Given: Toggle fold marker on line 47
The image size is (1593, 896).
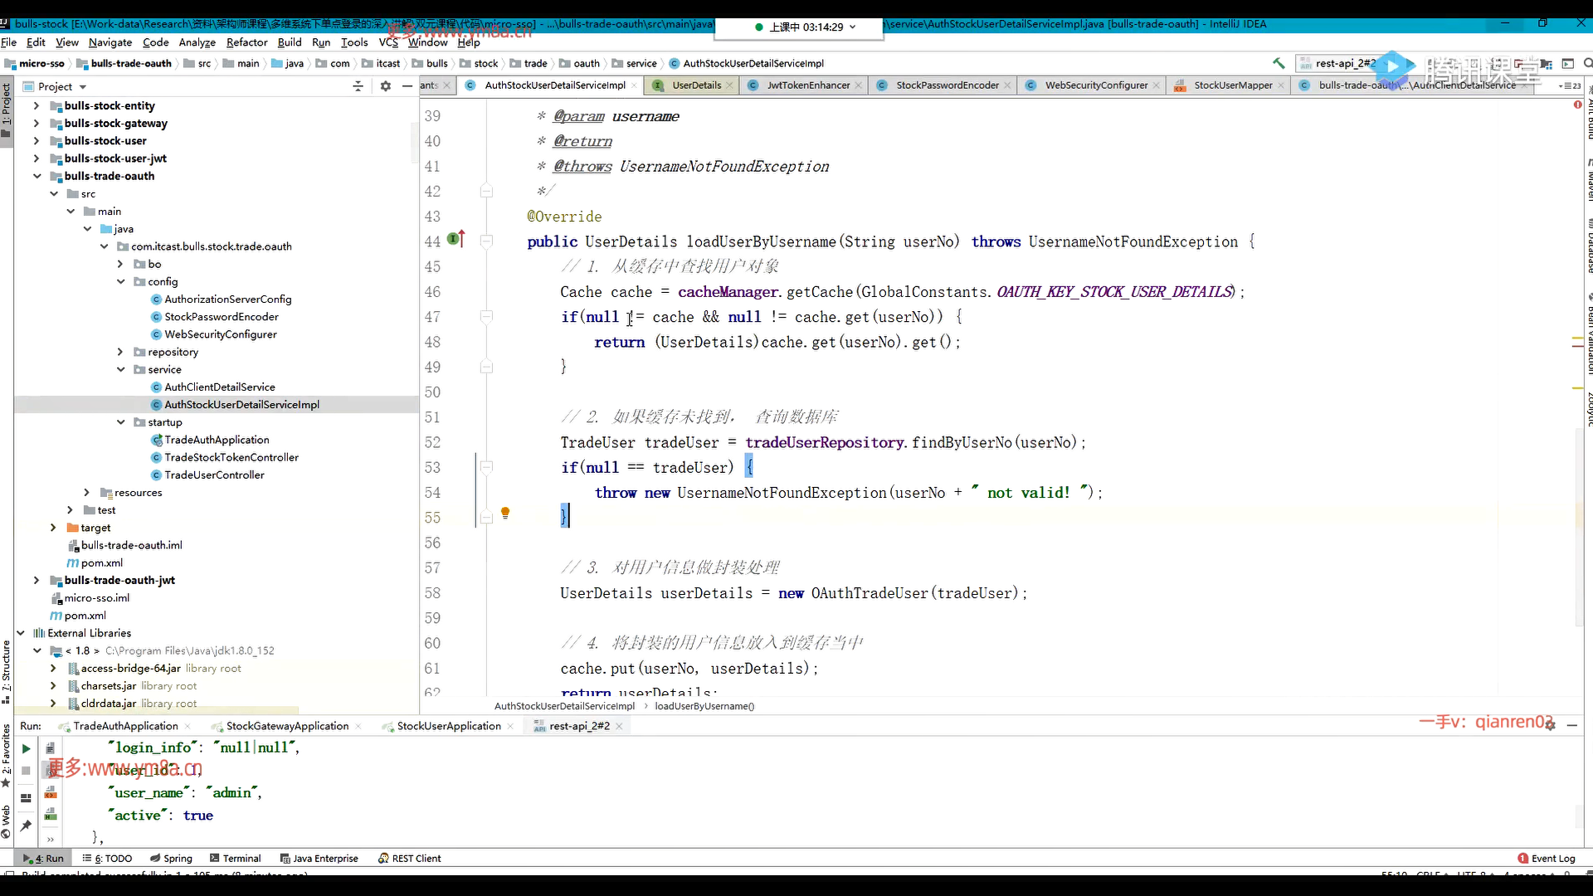Looking at the screenshot, I should coord(487,316).
